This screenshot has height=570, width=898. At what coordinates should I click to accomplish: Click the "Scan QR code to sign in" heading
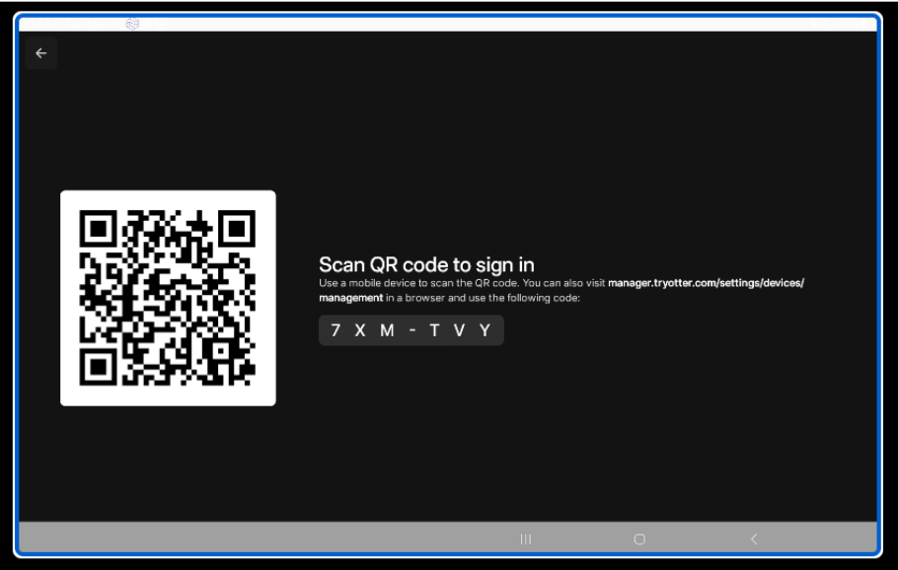tap(426, 264)
